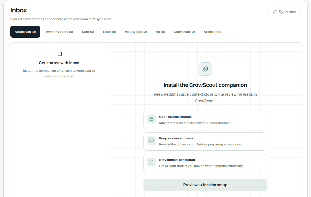Click the Sync now refresh icon
Viewport: 311px width, 197px height.
[x=275, y=12]
